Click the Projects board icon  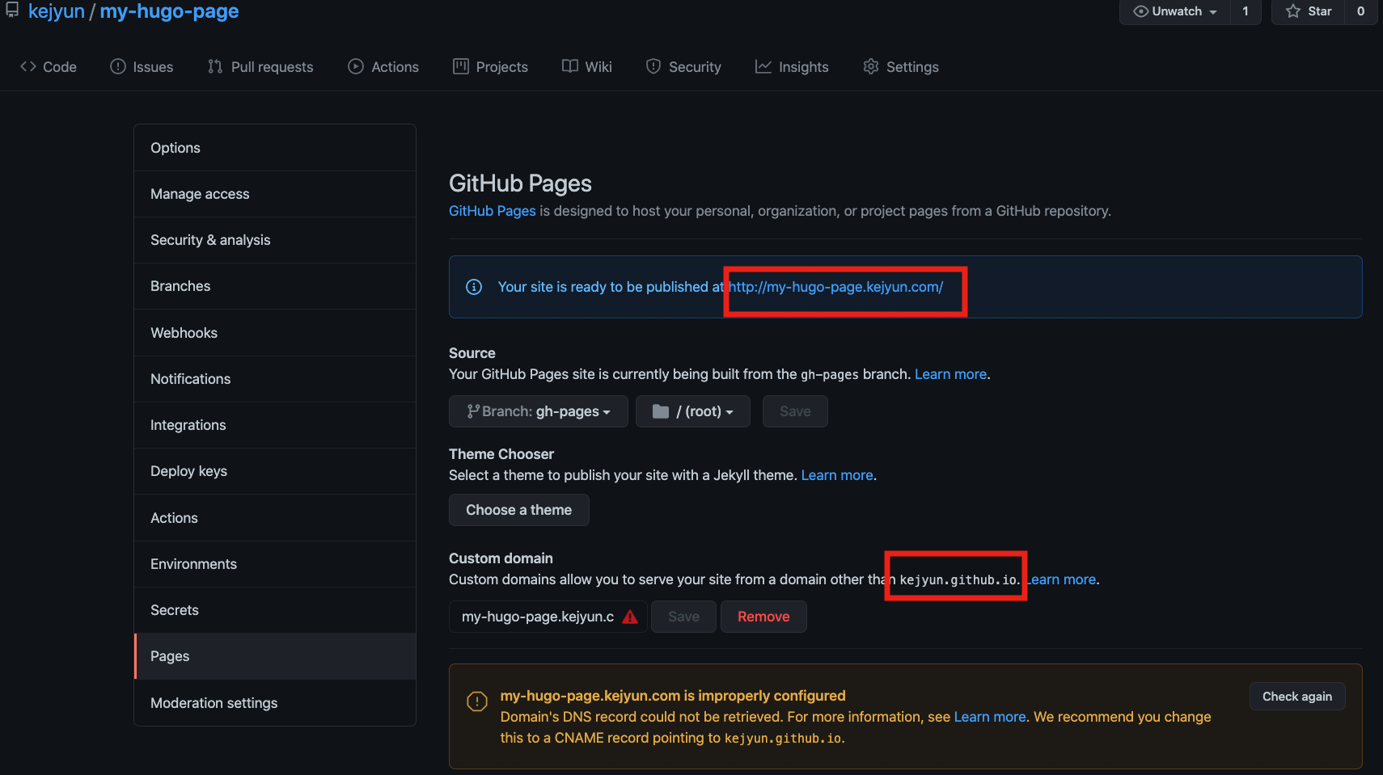point(461,66)
